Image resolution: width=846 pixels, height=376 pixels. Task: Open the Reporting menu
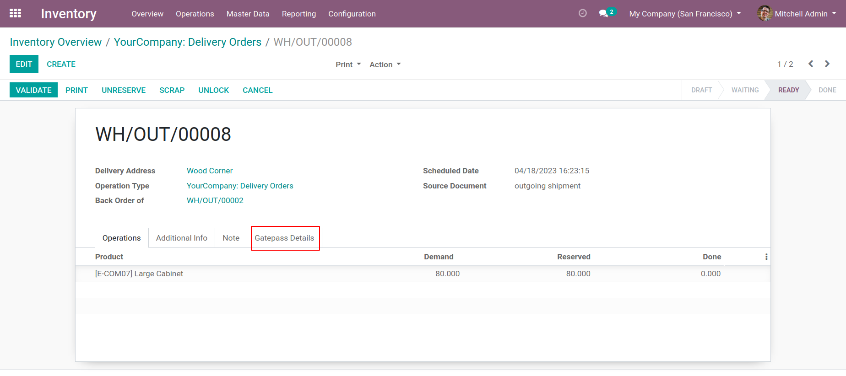299,14
